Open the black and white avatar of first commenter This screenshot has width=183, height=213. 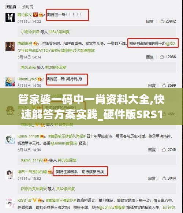10,18
